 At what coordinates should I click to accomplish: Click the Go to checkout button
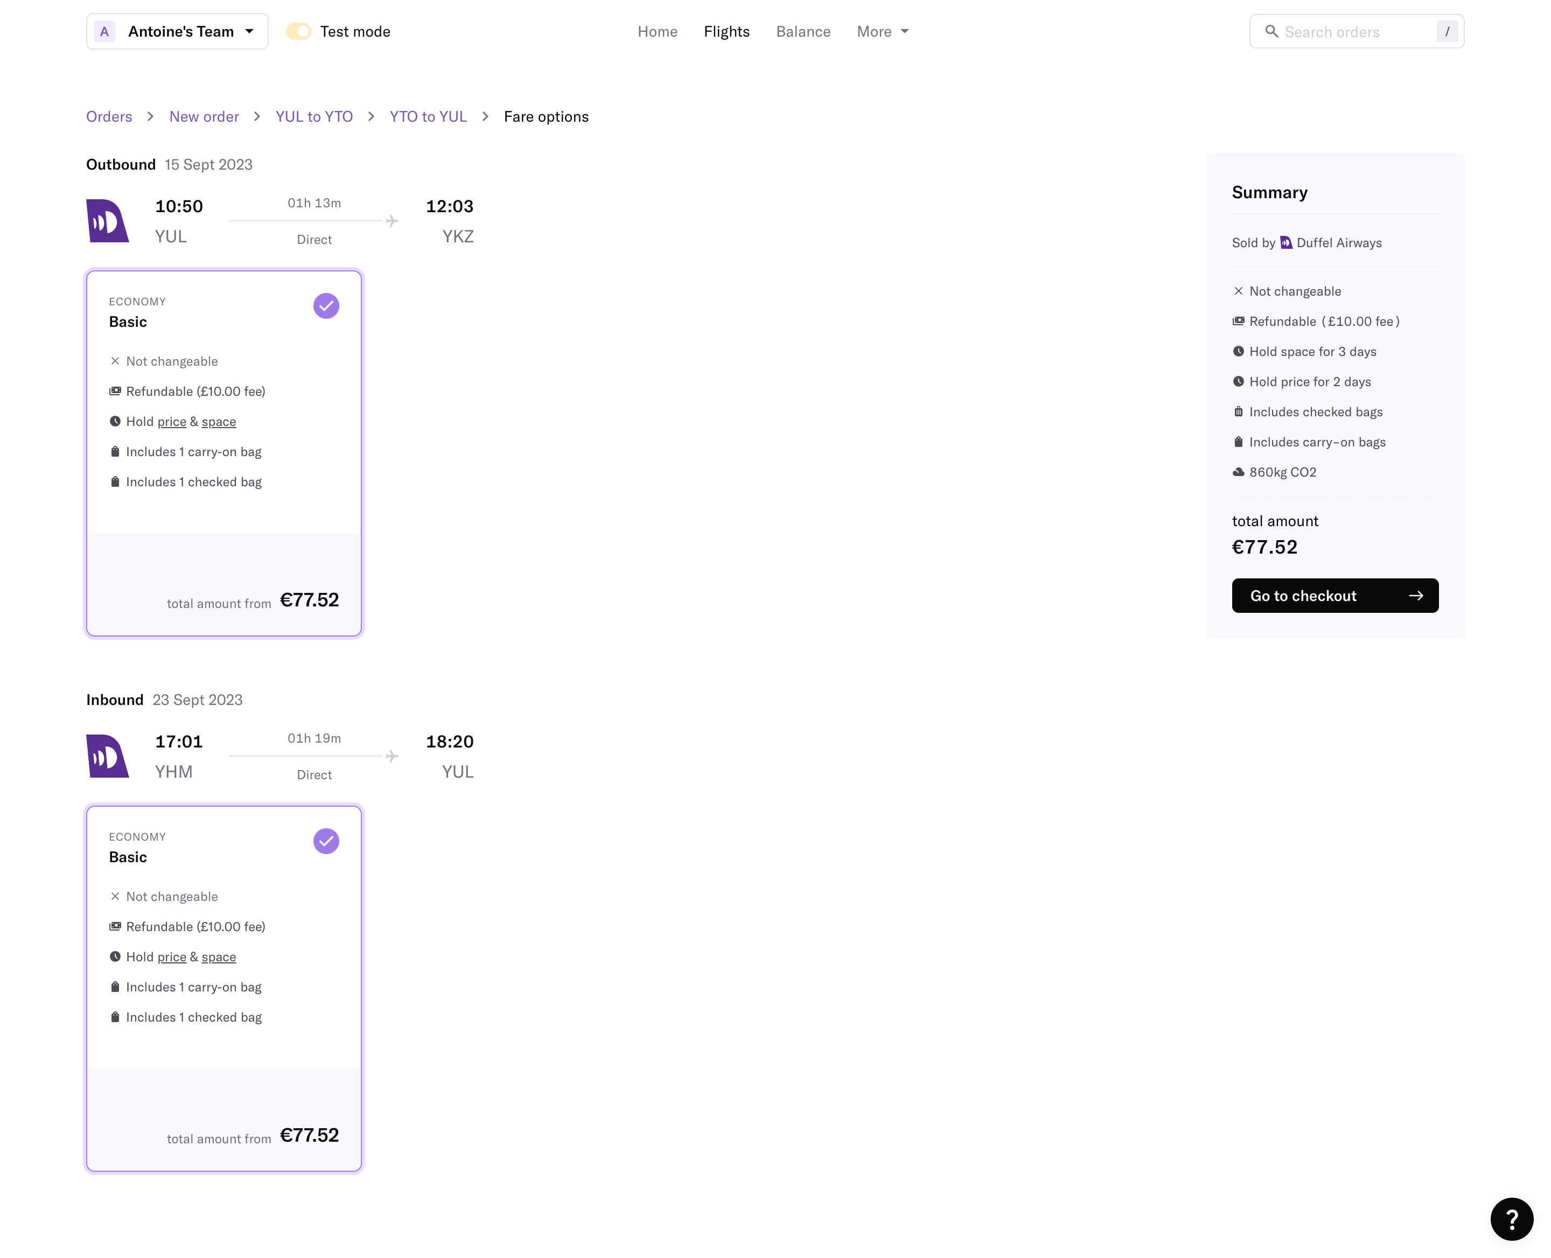(x=1335, y=596)
